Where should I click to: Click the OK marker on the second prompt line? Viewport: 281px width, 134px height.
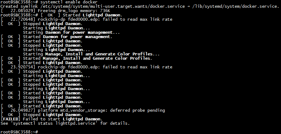click(x=50, y=15)
